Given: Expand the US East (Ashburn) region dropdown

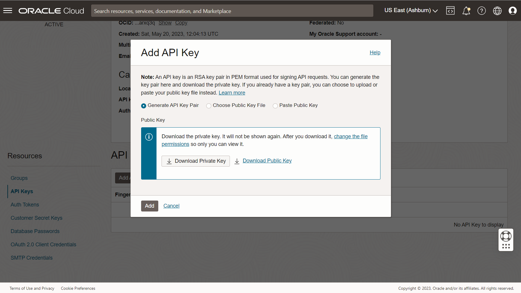Looking at the screenshot, I should click(x=411, y=11).
